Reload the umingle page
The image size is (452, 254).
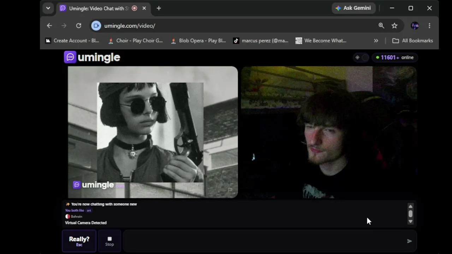click(78, 25)
